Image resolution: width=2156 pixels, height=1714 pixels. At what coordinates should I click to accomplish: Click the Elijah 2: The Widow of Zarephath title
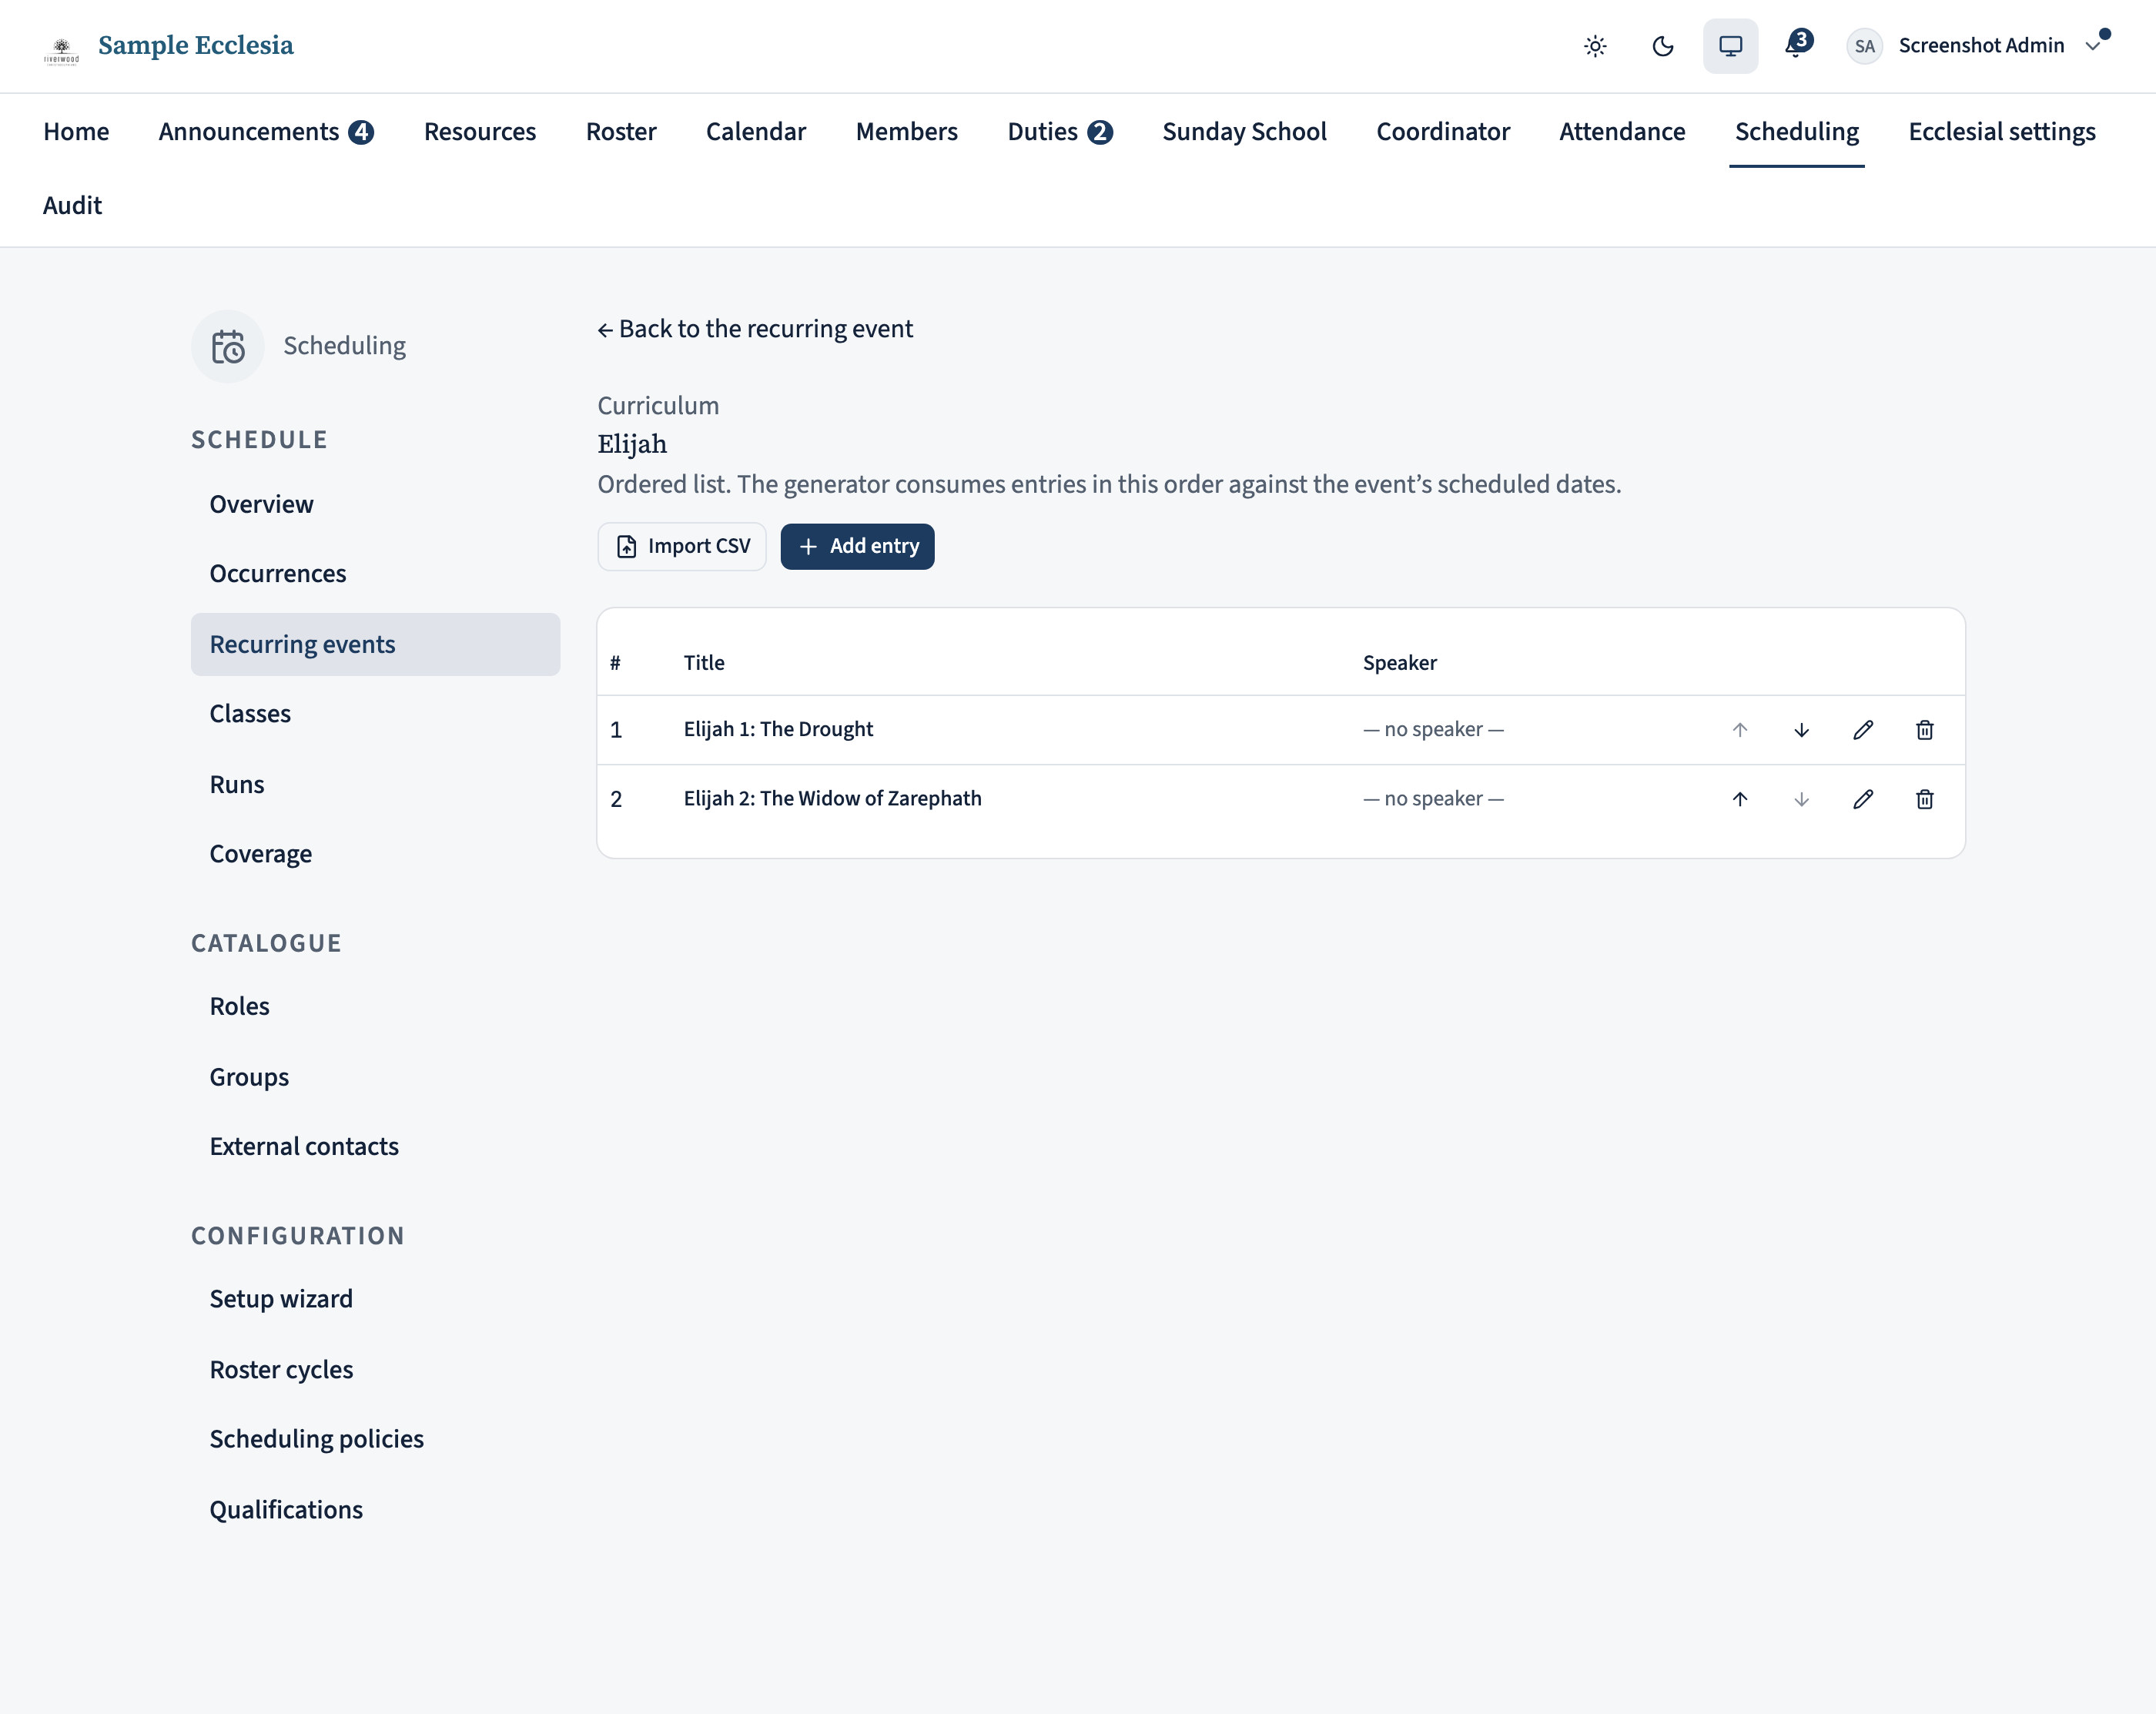[x=832, y=799]
